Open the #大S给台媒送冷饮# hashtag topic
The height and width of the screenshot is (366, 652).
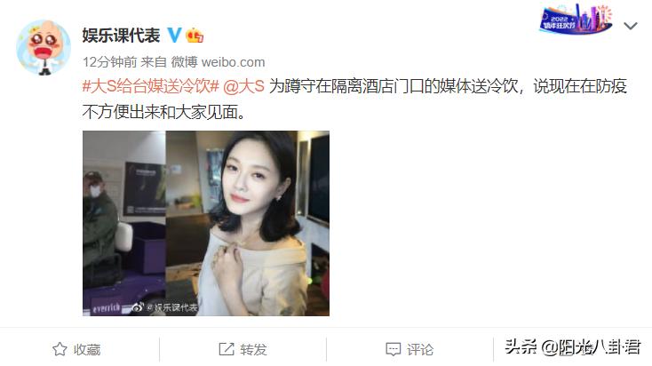point(150,86)
